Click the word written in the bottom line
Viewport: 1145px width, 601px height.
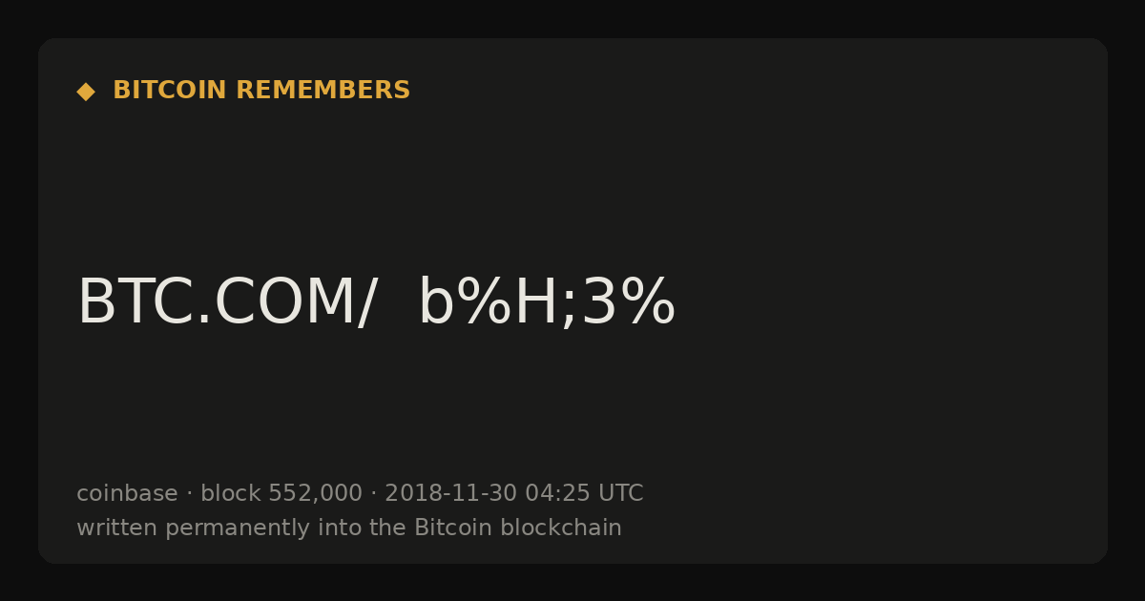117,528
